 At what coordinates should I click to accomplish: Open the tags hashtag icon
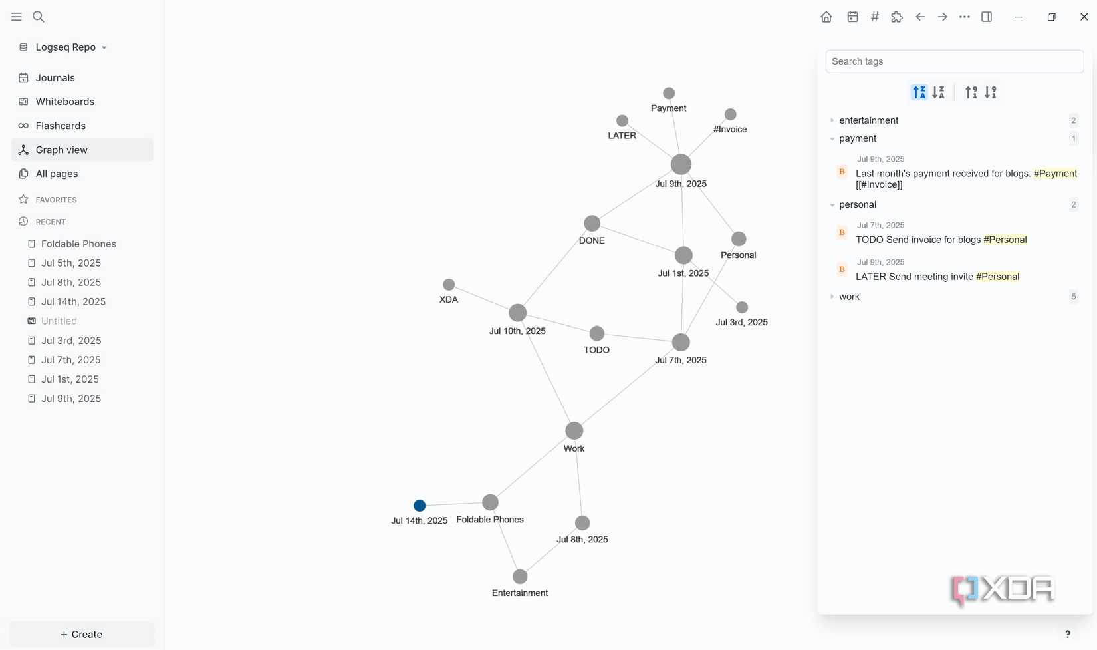coord(874,17)
